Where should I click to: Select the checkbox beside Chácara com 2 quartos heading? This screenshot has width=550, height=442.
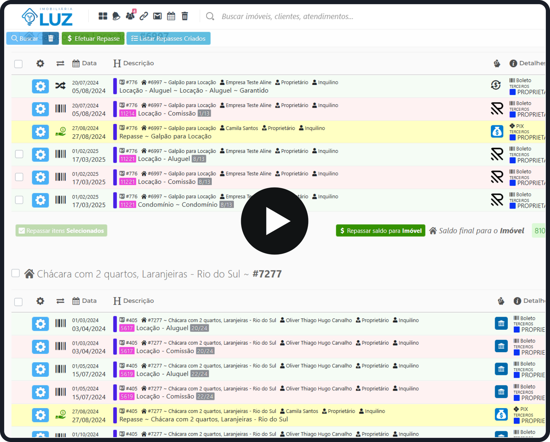click(16, 273)
